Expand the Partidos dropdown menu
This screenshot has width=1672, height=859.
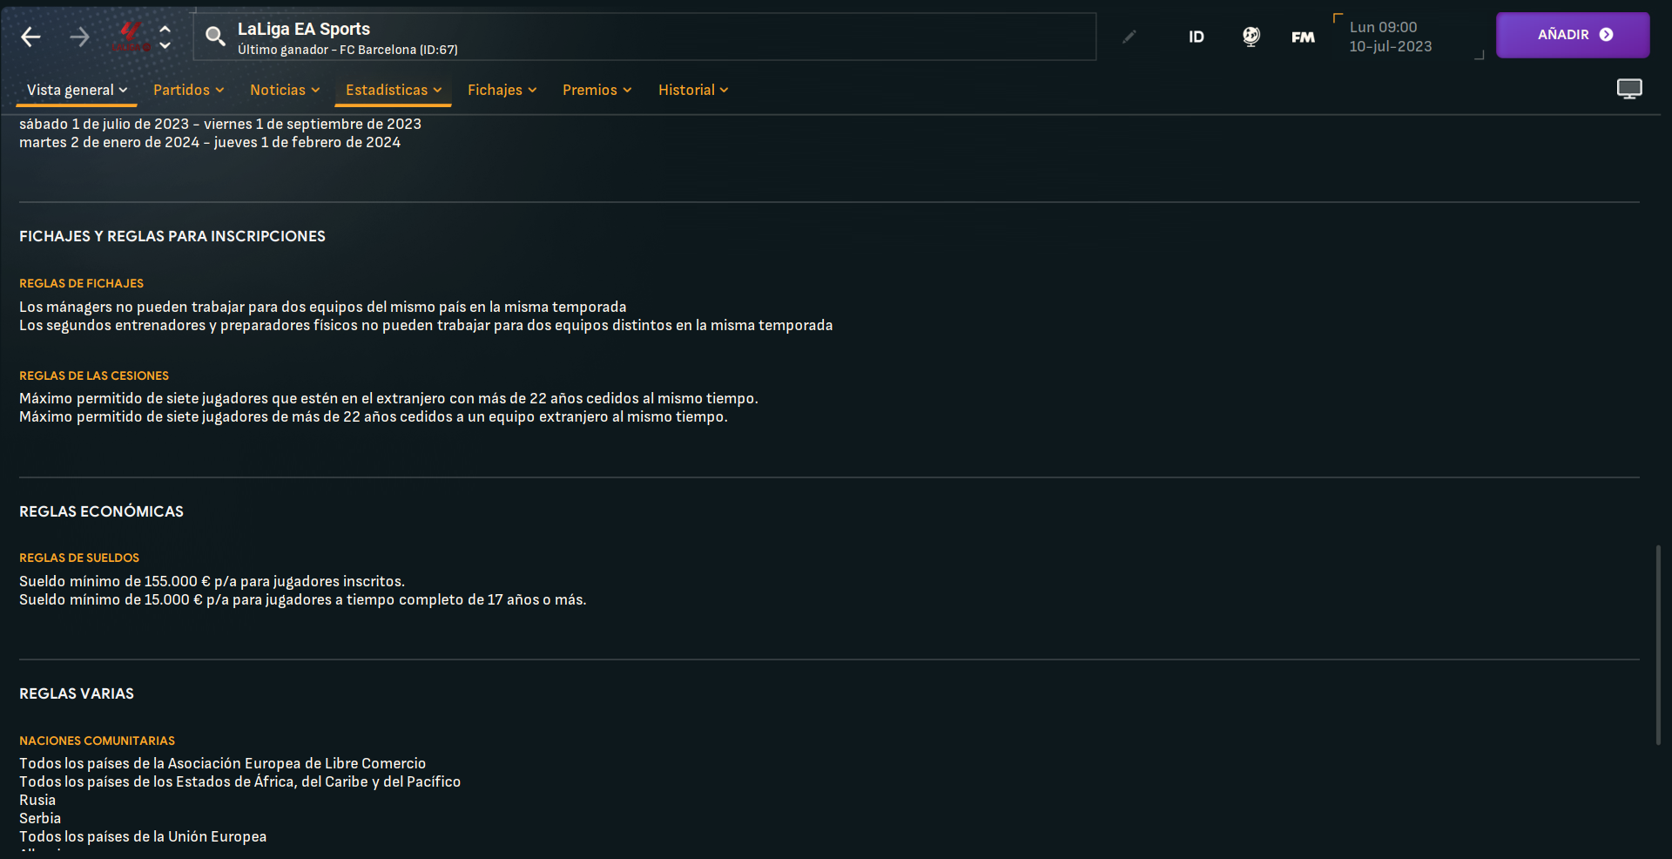pyautogui.click(x=188, y=90)
